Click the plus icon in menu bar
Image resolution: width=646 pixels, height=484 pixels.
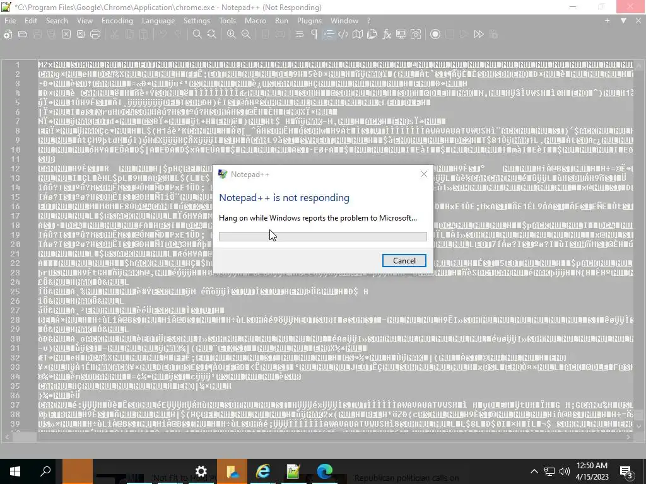coord(607,21)
